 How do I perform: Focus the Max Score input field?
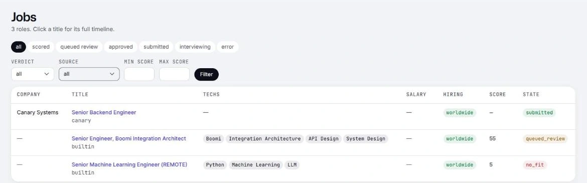175,74
